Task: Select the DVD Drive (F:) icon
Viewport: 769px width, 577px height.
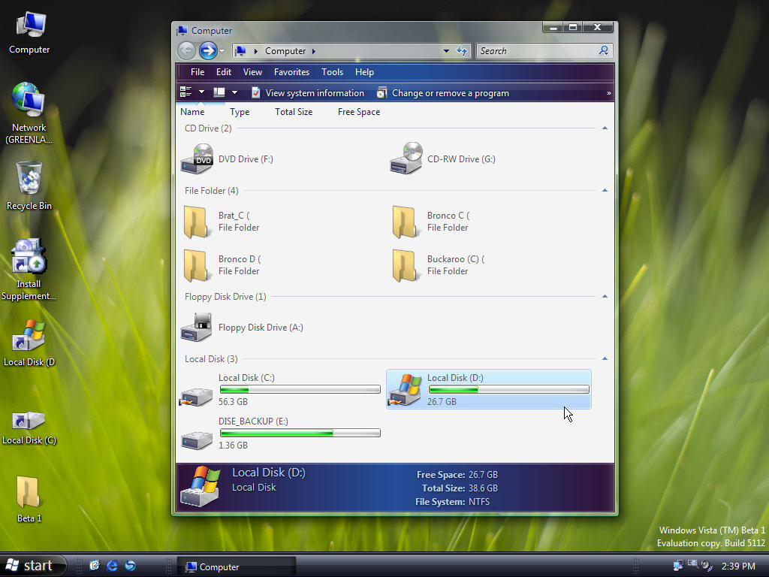Action: click(x=197, y=159)
